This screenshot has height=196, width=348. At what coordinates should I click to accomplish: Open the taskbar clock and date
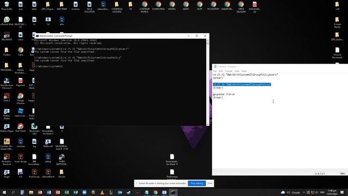tap(332, 192)
